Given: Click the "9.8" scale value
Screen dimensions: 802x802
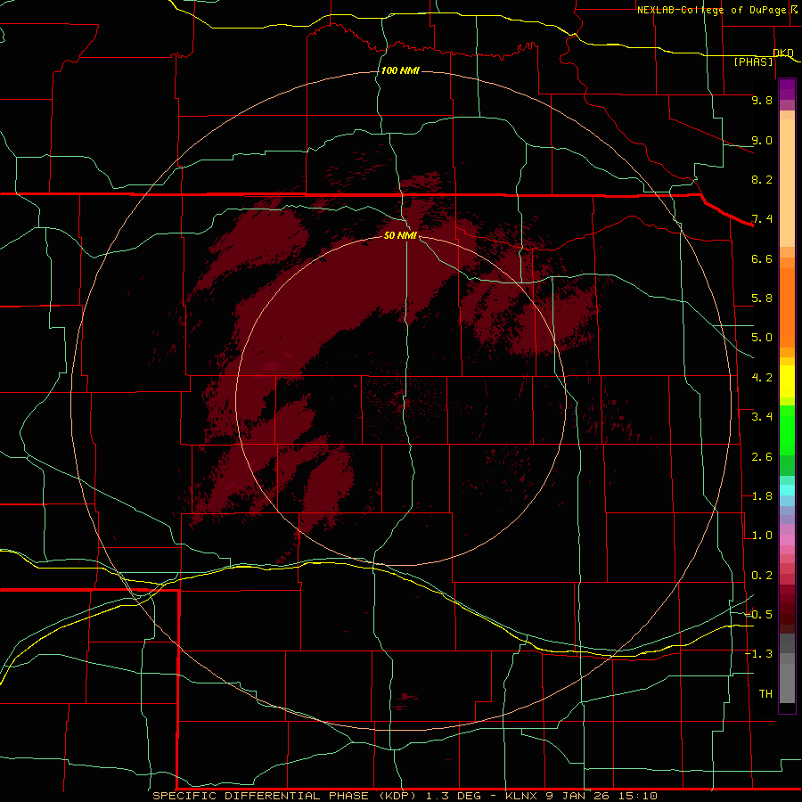Looking at the screenshot, I should click(762, 100).
